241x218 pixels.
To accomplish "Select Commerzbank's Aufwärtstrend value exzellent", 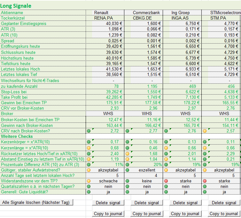I will point(147,170).
